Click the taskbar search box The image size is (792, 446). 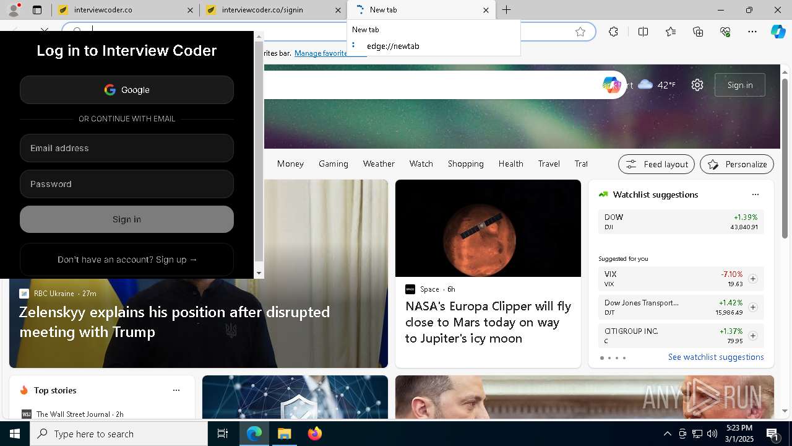(119, 434)
